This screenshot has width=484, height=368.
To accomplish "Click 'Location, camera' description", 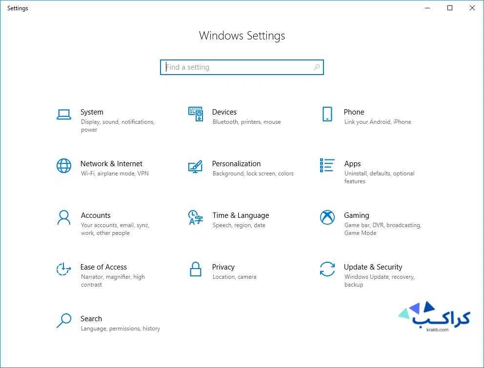I will pos(235,277).
